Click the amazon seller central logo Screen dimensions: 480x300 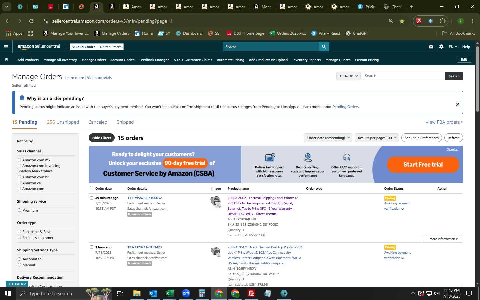[x=39, y=47]
